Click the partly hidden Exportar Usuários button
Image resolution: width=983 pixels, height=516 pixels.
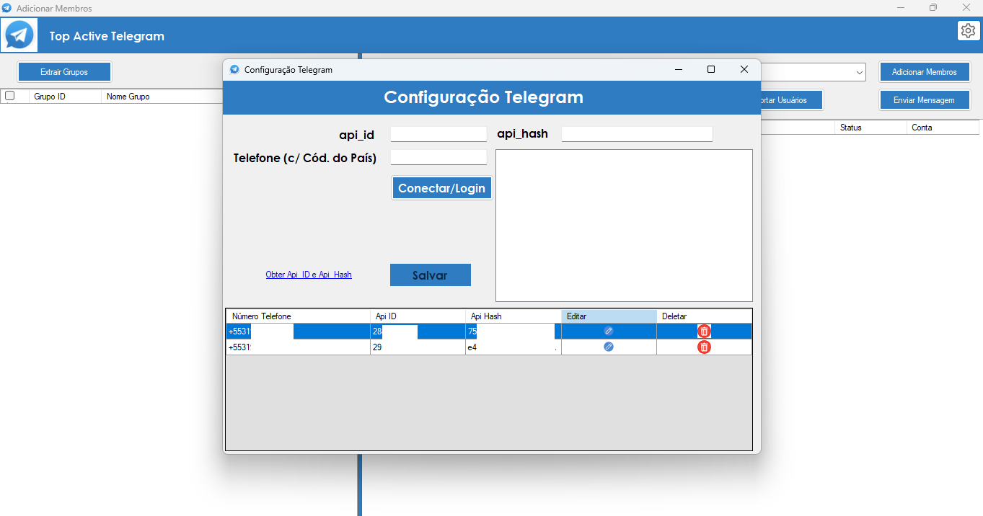pos(791,100)
